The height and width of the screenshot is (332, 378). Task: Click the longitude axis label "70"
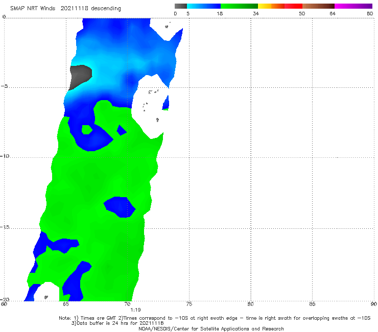click(x=127, y=304)
